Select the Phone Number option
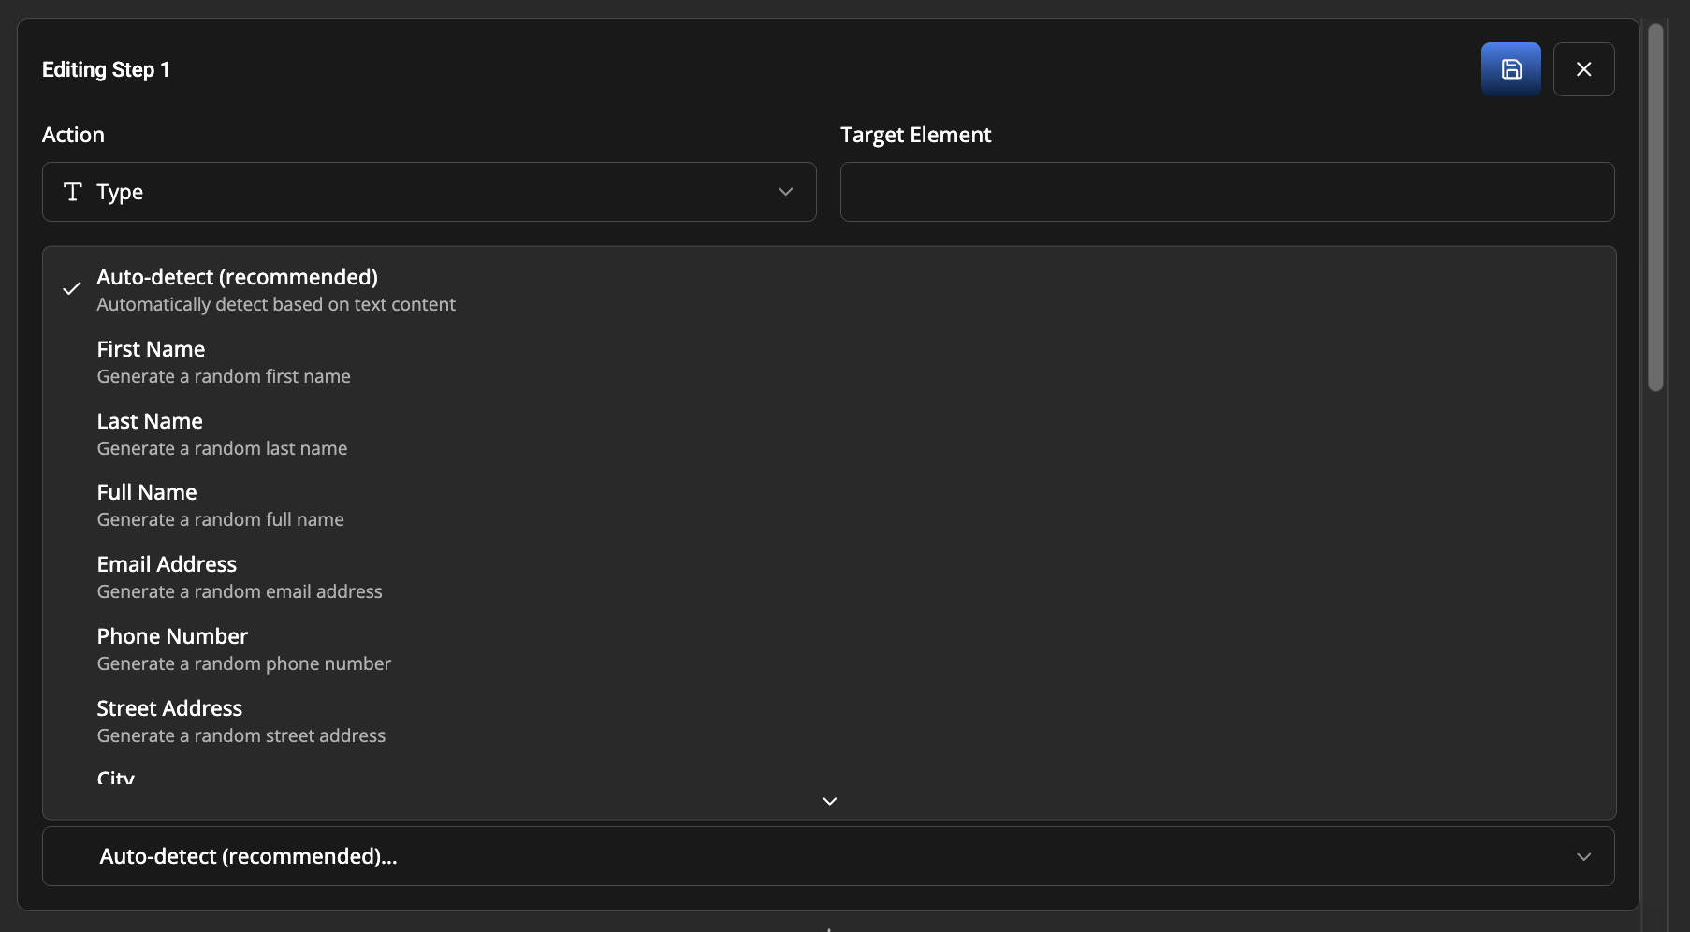 [x=828, y=649]
